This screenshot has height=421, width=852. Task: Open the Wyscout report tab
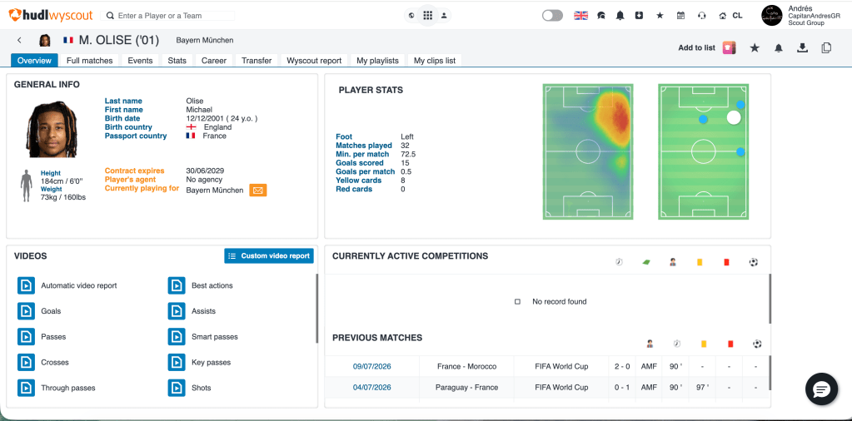314,60
